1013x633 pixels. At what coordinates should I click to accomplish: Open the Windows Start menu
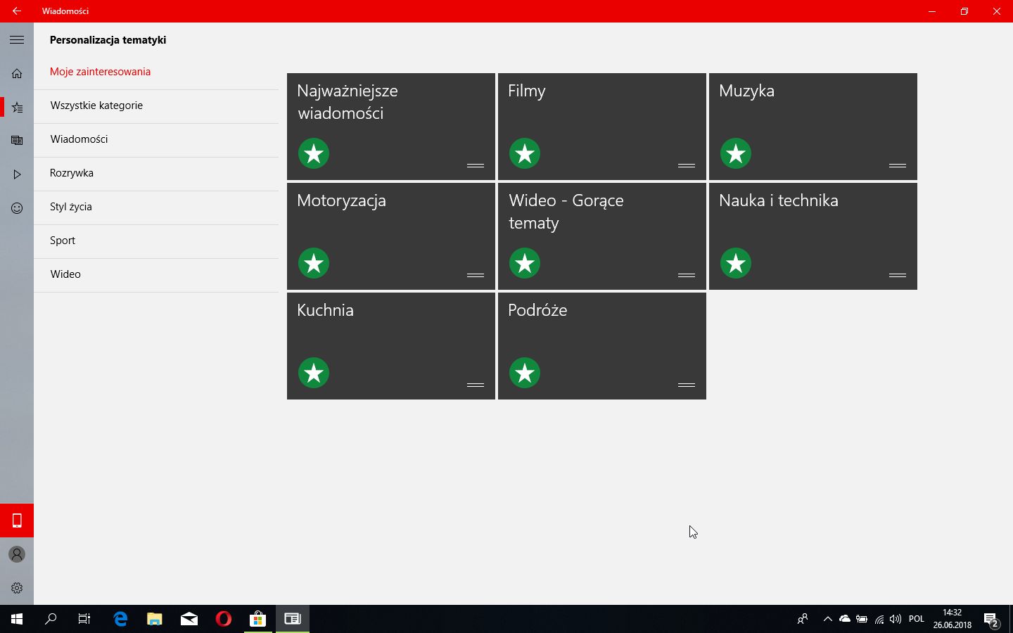(17, 619)
